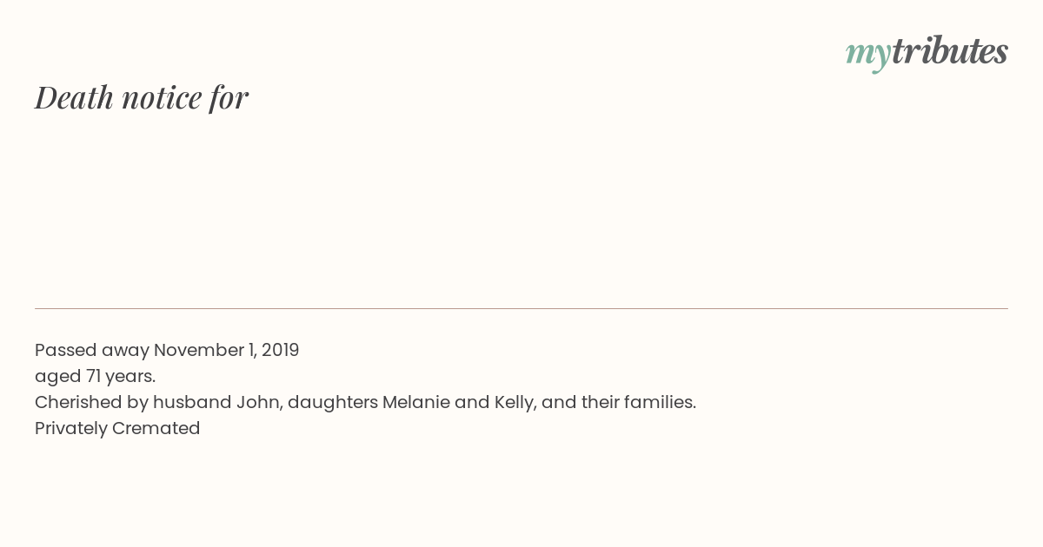The image size is (1043, 547).
Task: Click the word "families" ending the sentence
Action: point(658,402)
